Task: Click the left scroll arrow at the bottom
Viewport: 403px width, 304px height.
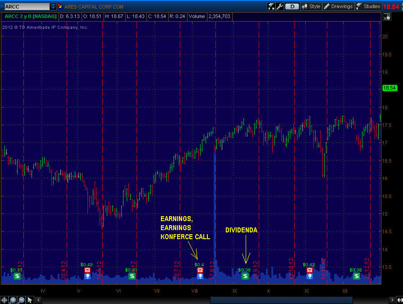Action: pos(38,300)
